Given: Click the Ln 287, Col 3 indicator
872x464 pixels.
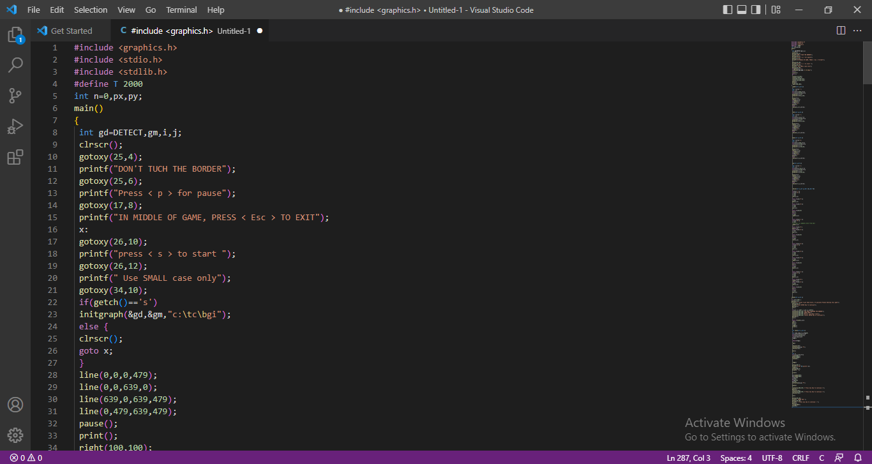Looking at the screenshot, I should [688, 458].
